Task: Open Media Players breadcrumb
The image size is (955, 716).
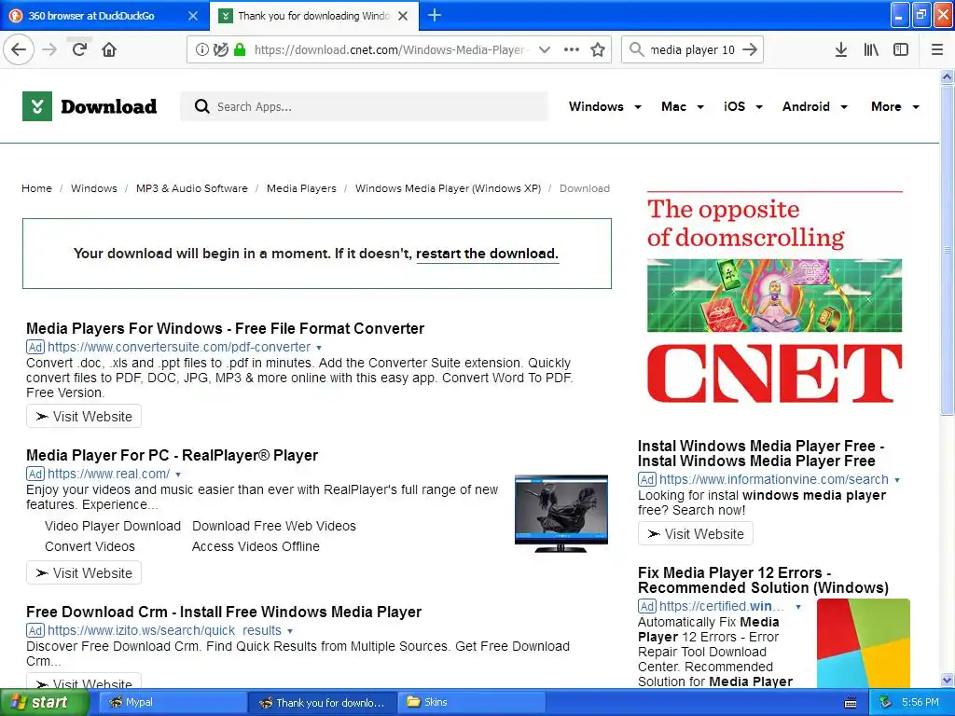Action: pos(301,188)
